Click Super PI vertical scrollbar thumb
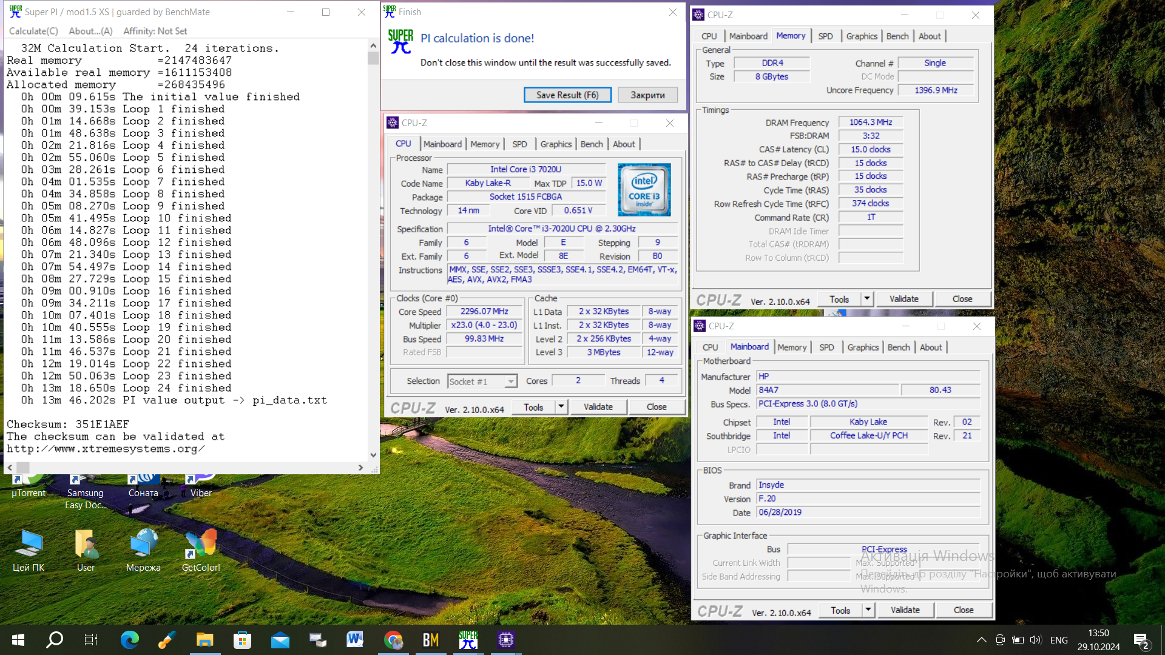1165x655 pixels. 373,58
